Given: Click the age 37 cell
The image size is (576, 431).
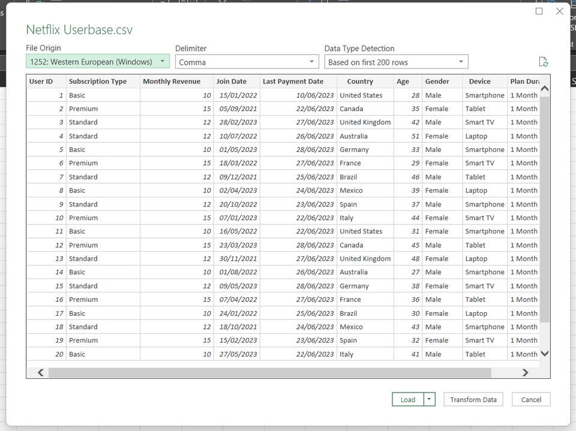Looking at the screenshot, I should 408,204.
